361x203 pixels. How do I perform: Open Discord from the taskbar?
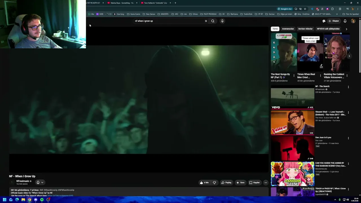pos(36,200)
